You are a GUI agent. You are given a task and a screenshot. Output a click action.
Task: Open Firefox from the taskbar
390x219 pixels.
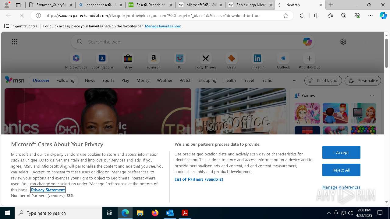tap(155, 213)
